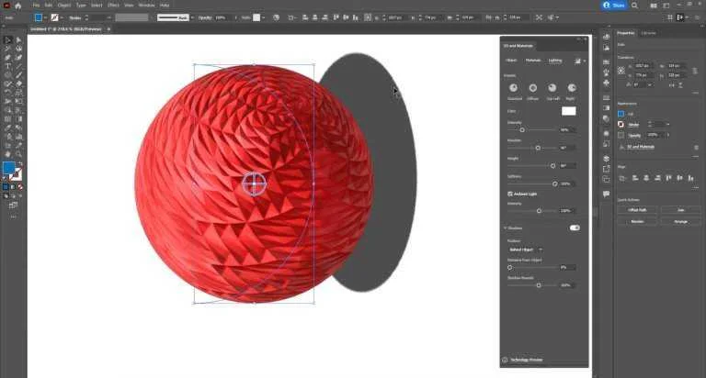The width and height of the screenshot is (706, 378).
Task: Click the Opacity value field in control bar
Action: click(222, 17)
